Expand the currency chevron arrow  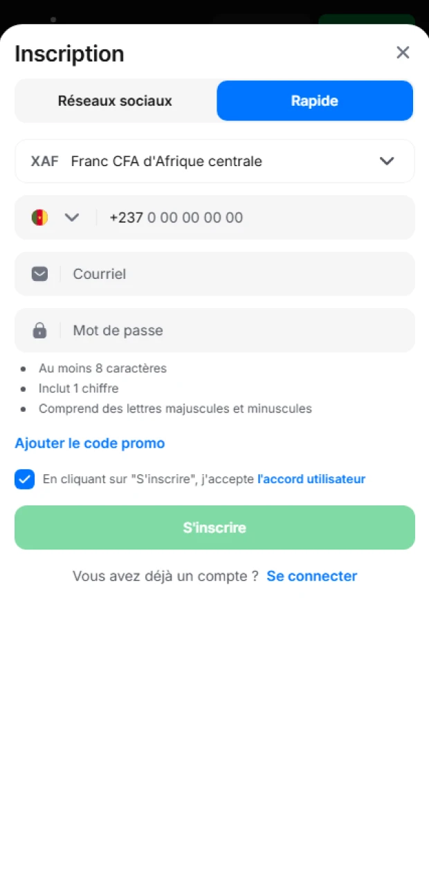(387, 161)
